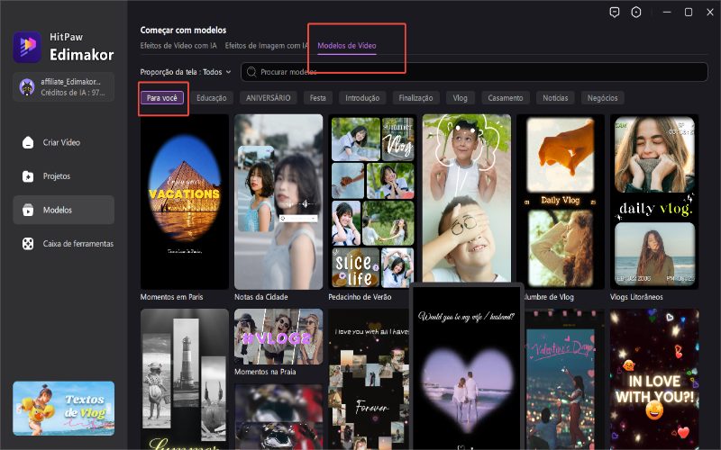This screenshot has width=721, height=450.
Task: Choose the Negócios category chip
Action: pos(602,97)
